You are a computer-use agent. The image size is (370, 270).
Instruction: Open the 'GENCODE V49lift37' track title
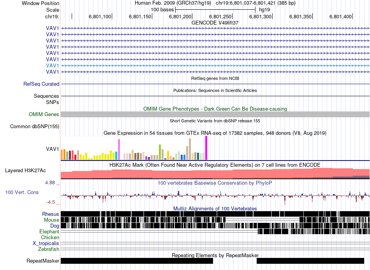215,23
